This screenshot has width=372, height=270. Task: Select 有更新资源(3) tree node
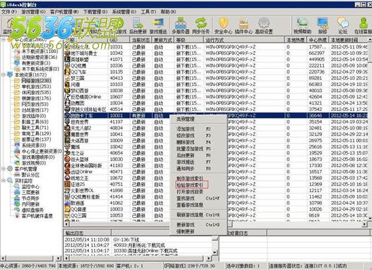click(36, 63)
